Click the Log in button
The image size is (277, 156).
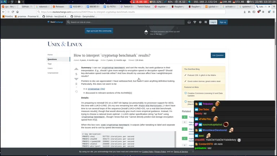[x=213, y=22]
